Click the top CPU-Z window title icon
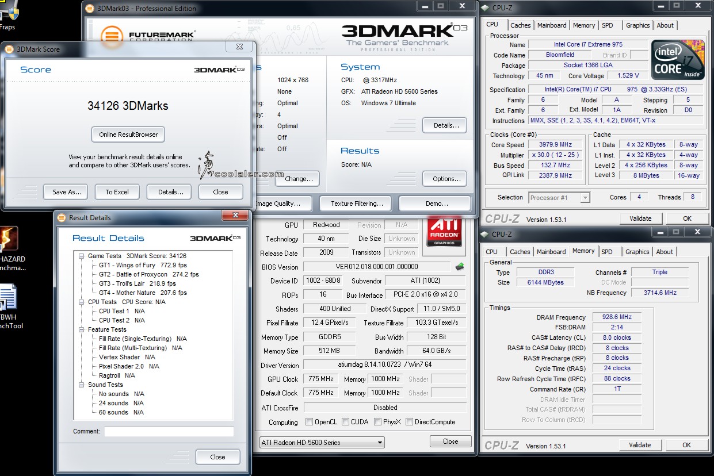Image resolution: width=714 pixels, height=476 pixels. click(x=486, y=7)
